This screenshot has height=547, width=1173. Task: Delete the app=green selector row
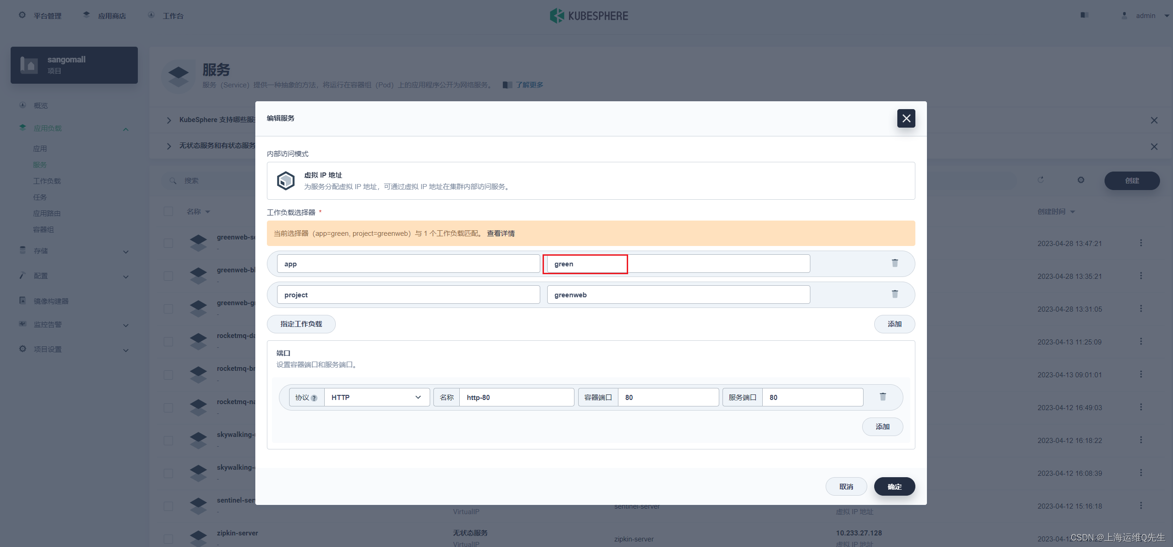point(895,263)
